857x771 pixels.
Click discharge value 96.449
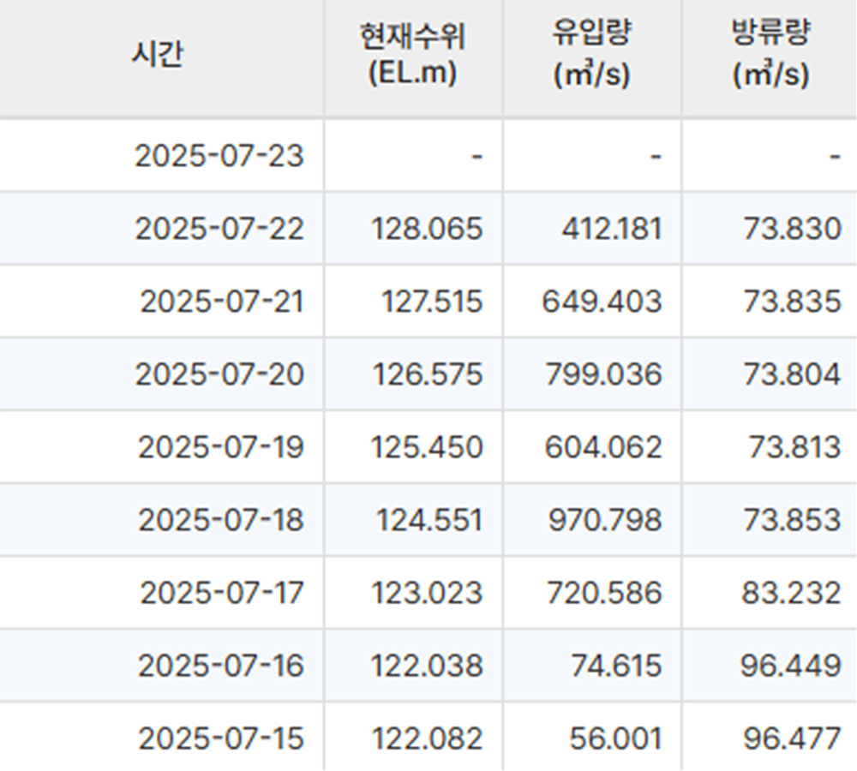(x=791, y=666)
